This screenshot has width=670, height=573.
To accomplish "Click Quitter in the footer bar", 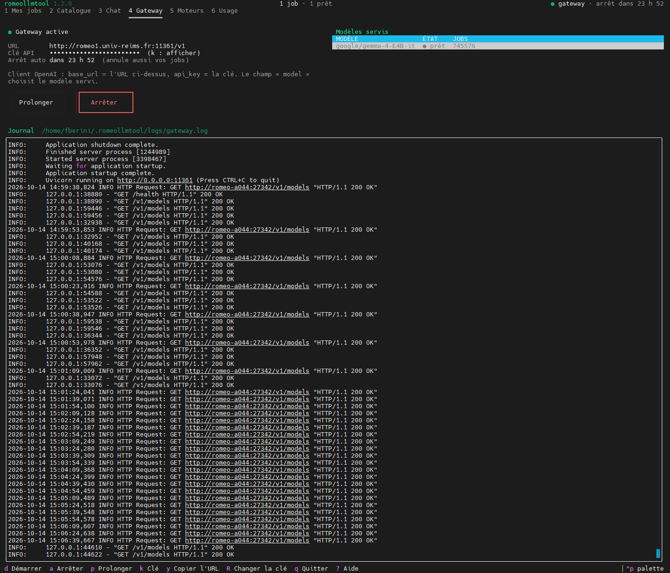I will 311,569.
